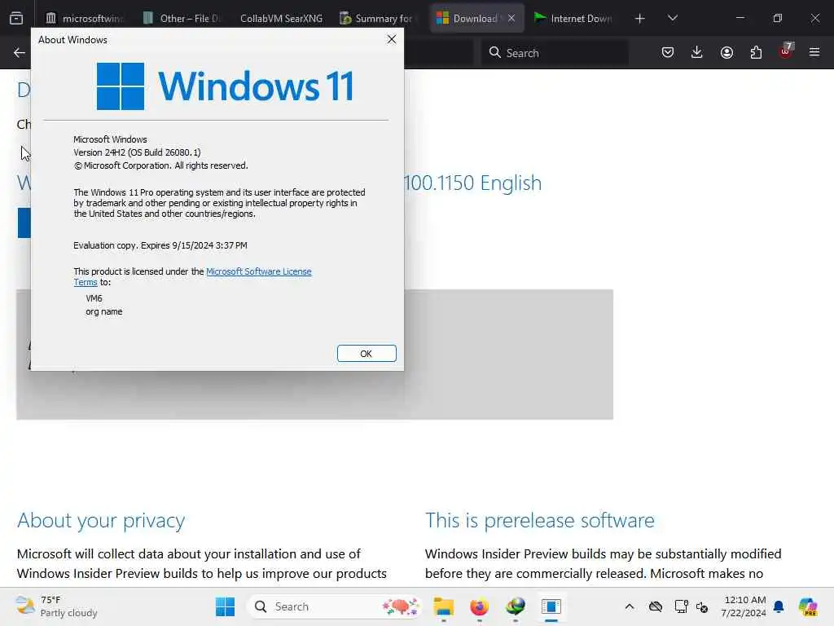Switch to the microsoftwin tab
This screenshot has height=626, width=834.
tap(84, 18)
